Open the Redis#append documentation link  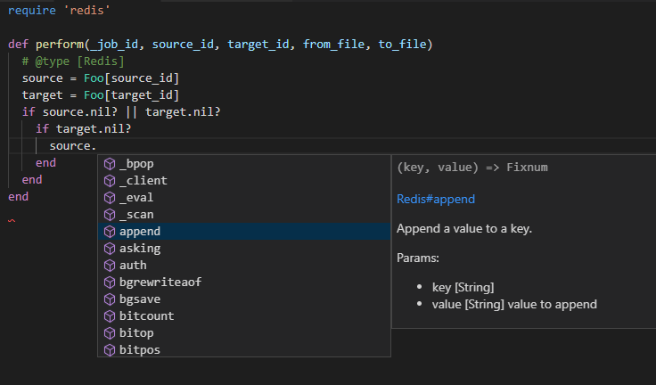436,200
